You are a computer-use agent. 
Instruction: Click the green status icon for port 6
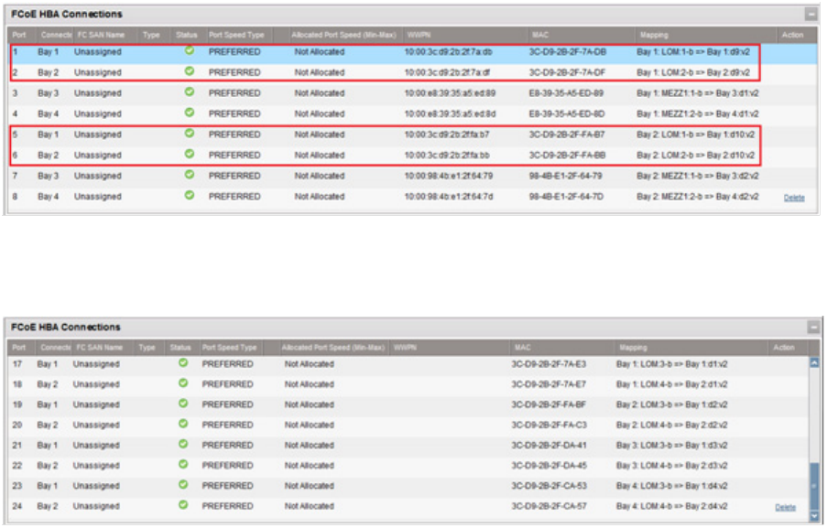[x=189, y=154]
